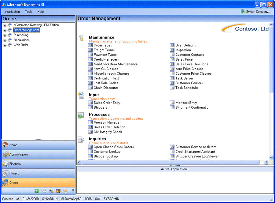Expand the Web Order tree node
The width and height of the screenshot is (275, 203).
coord(5,45)
